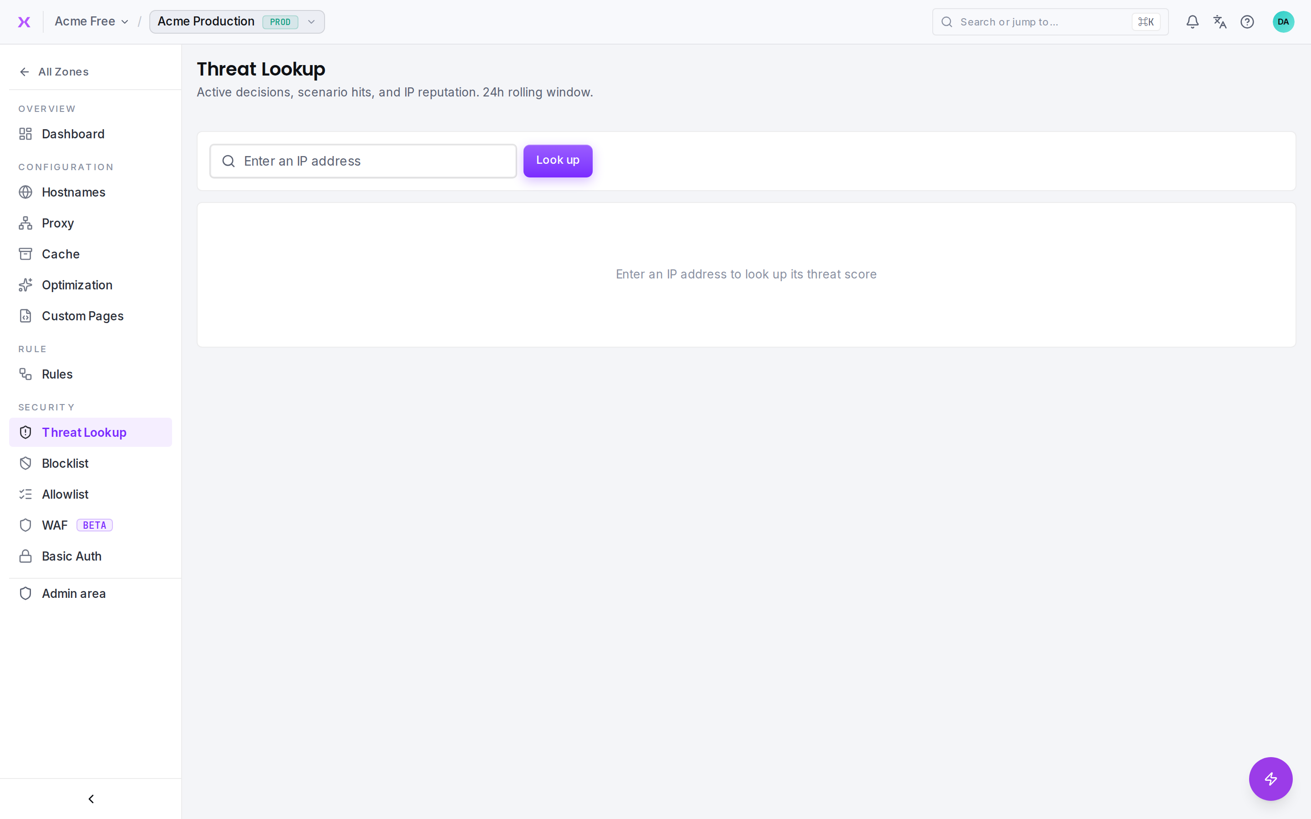Collapse the sidebar with the chevron
The height and width of the screenshot is (819, 1311).
click(x=91, y=799)
